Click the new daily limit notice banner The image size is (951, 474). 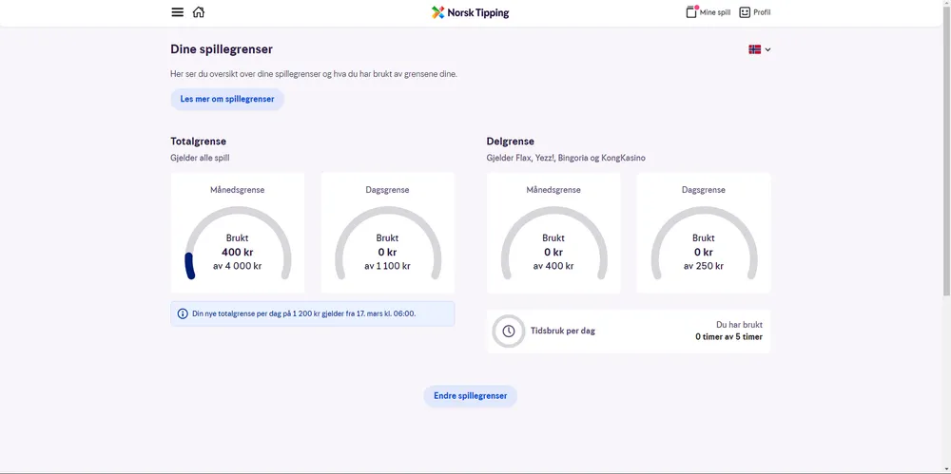click(312, 313)
